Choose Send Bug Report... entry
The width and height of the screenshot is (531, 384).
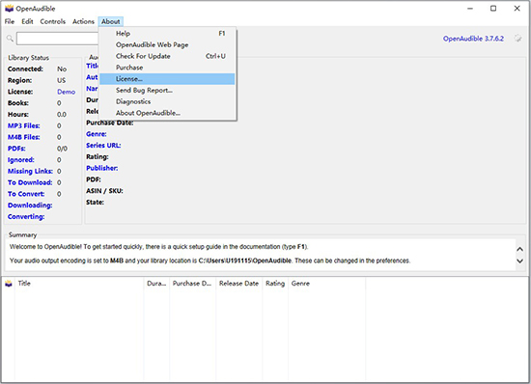[167, 91]
